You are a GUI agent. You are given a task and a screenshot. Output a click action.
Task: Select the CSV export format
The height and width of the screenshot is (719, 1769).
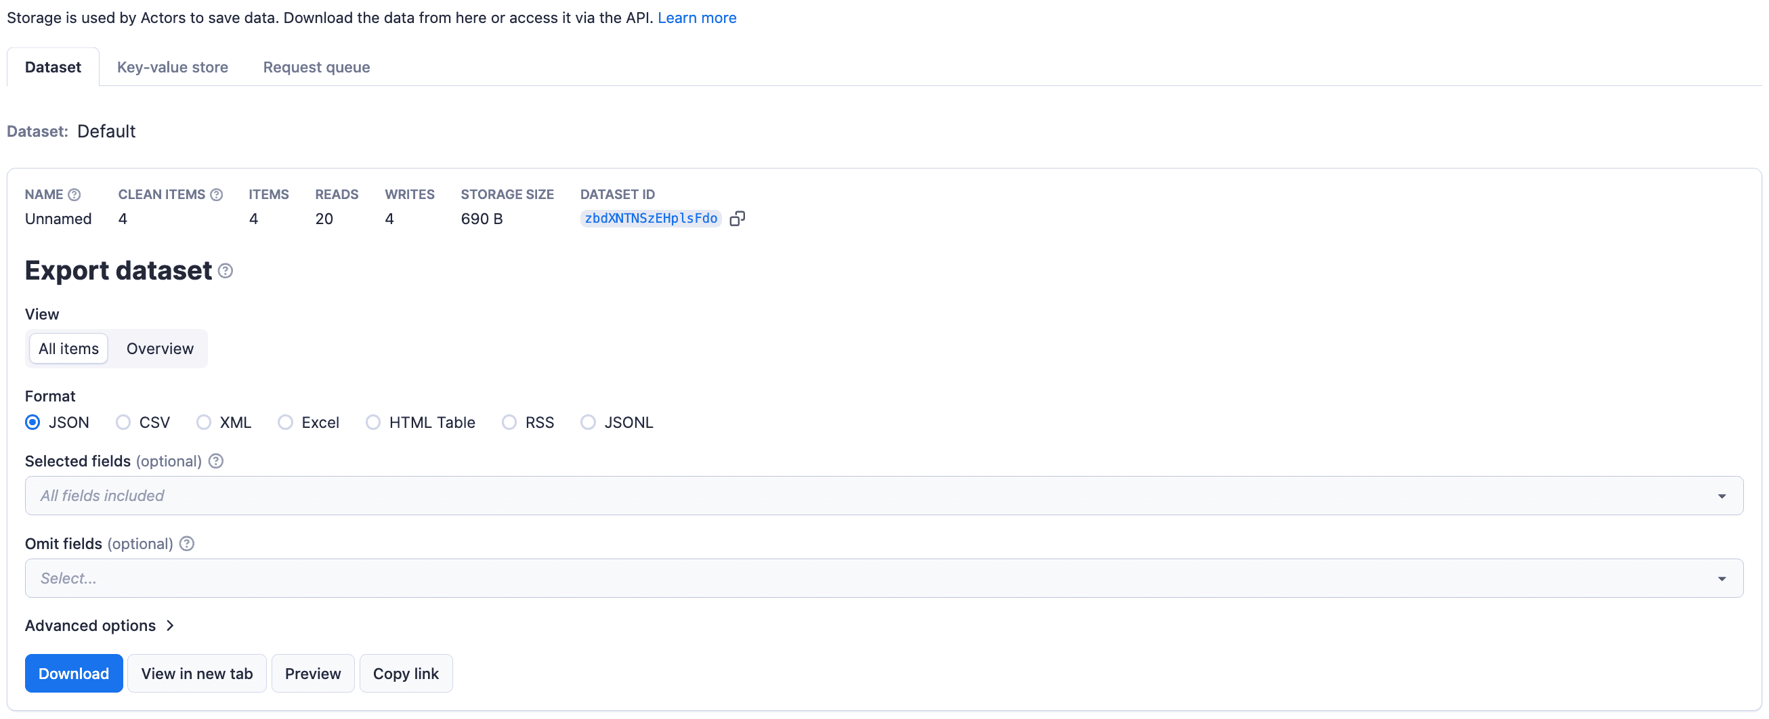124,422
